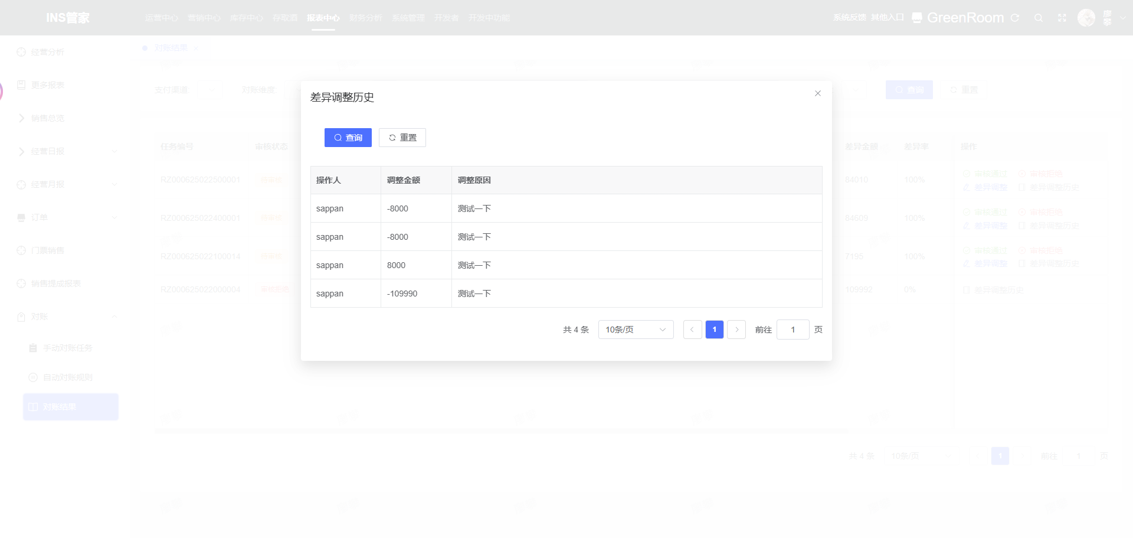Close the 对账结果 page tab
1133x538 pixels.
[x=196, y=48]
